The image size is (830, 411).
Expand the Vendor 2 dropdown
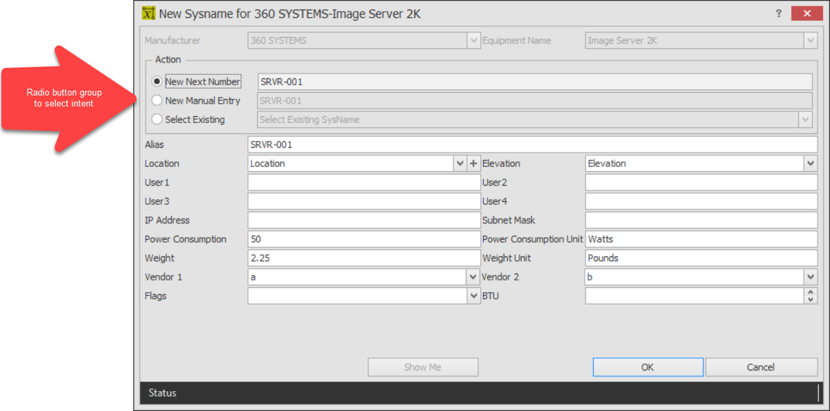811,277
